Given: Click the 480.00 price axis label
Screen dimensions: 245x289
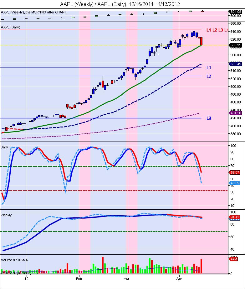Looking at the screenshot, I should point(236,94).
